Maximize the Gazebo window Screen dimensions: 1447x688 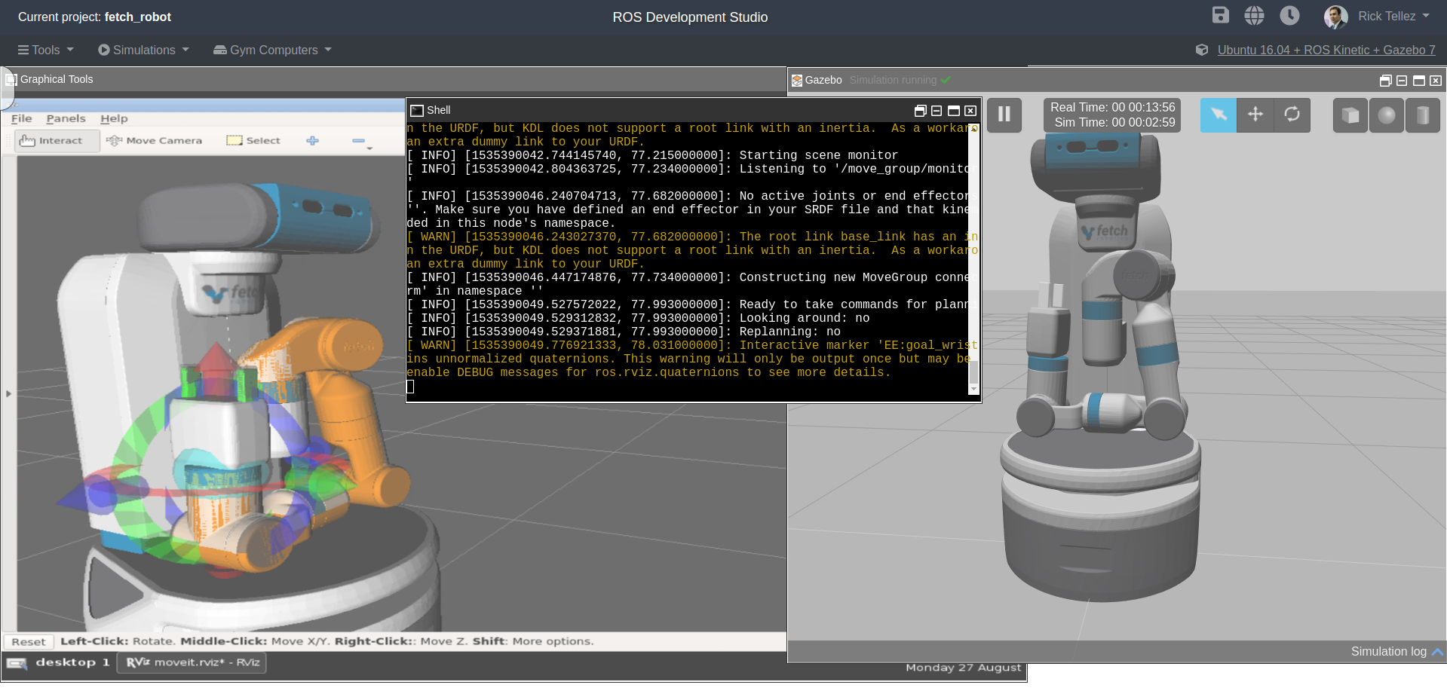(x=1418, y=81)
